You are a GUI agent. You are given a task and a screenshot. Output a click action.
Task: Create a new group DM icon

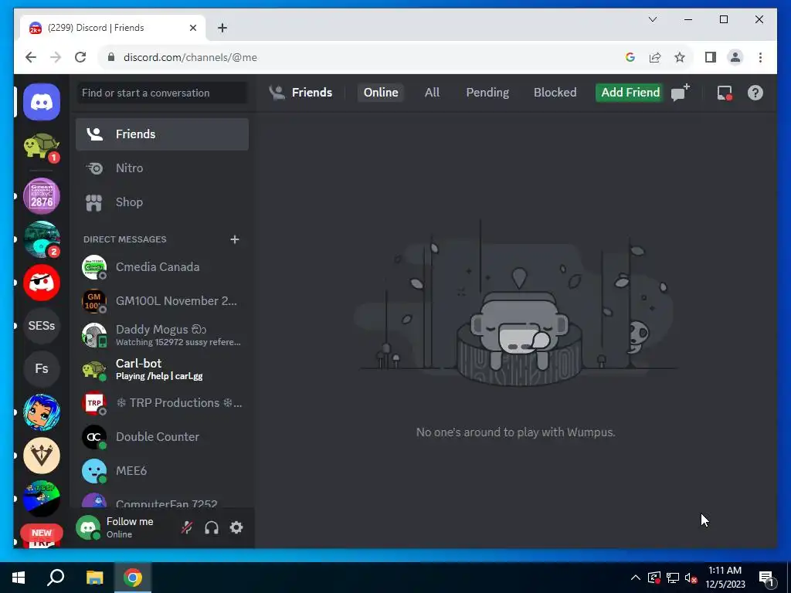(680, 93)
